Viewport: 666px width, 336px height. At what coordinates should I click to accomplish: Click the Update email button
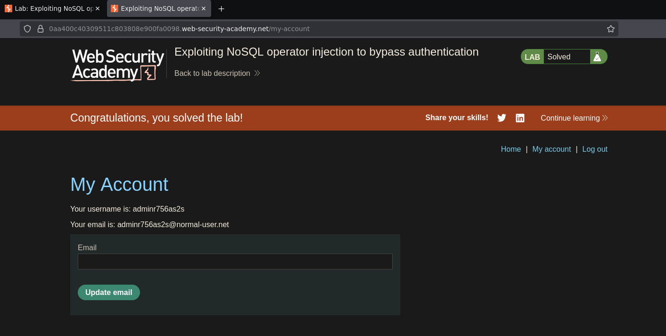[109, 292]
